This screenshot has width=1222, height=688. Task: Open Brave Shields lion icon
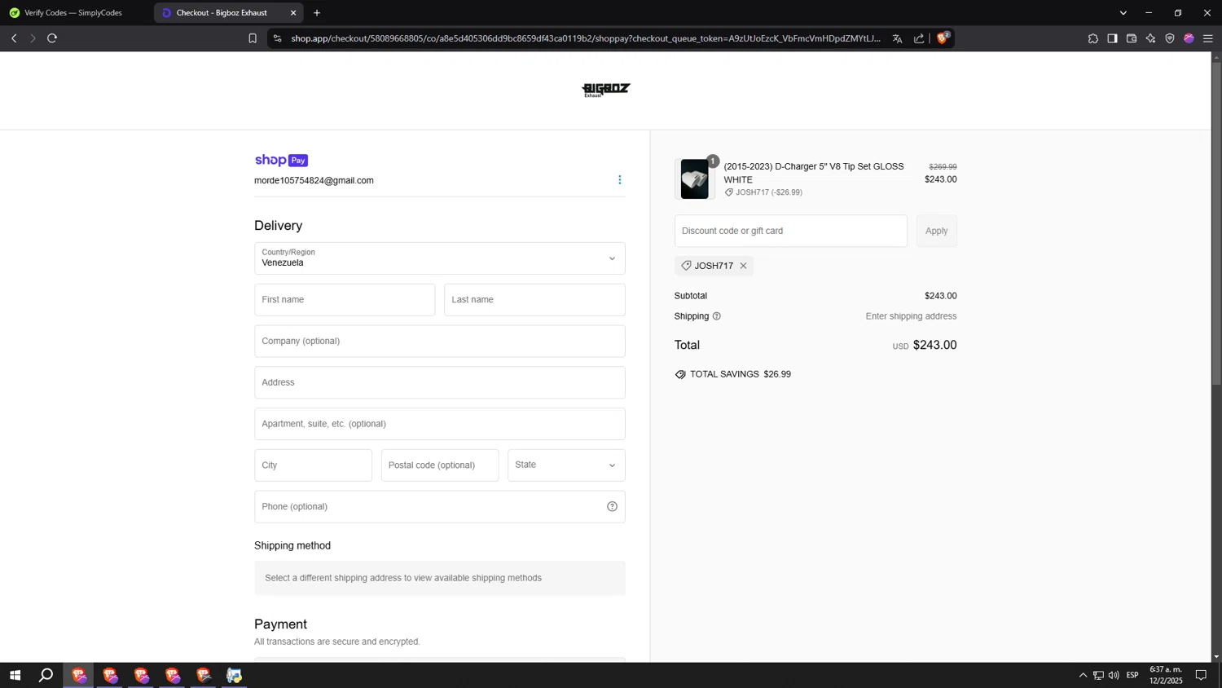tap(943, 37)
